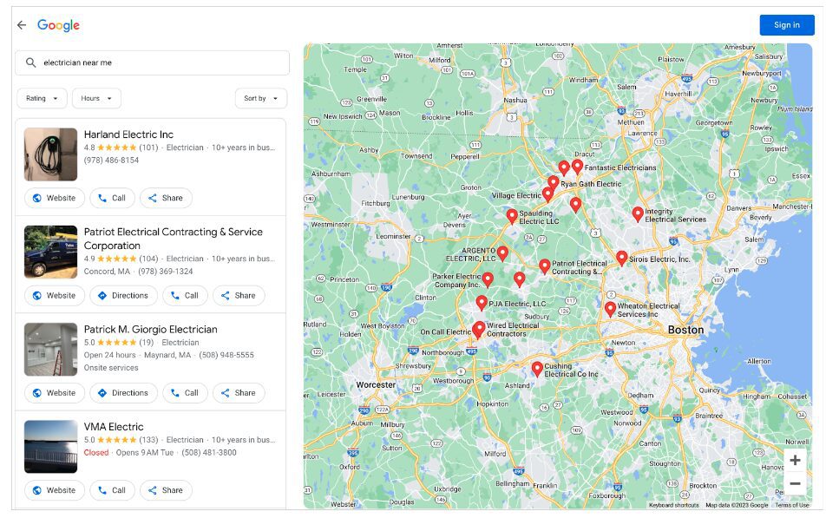Click the red 'Closed' status for VMA Electric
This screenshot has height=518, width=826.
(95, 453)
